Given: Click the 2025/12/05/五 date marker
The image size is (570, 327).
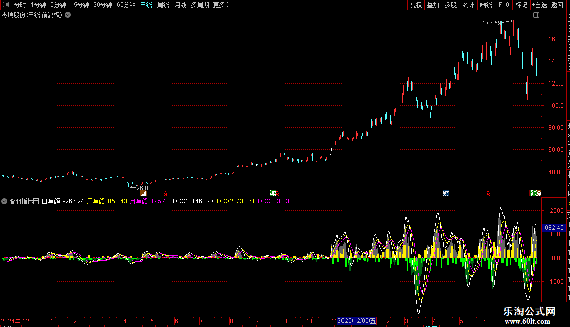Looking at the screenshot, I should tap(357, 321).
